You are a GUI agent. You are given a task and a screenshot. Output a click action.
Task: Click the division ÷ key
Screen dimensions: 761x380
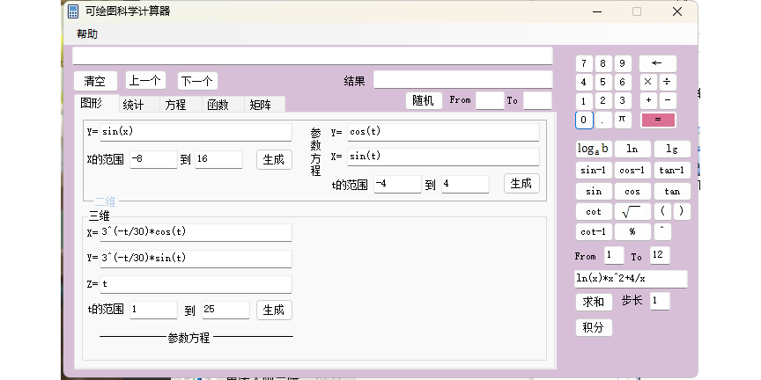click(x=668, y=82)
